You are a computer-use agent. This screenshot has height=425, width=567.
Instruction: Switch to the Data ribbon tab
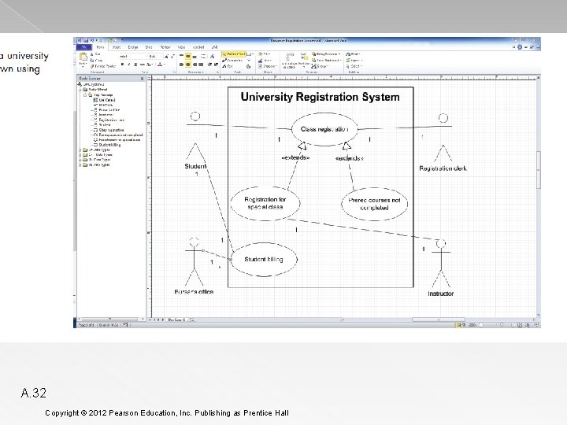[x=149, y=47]
